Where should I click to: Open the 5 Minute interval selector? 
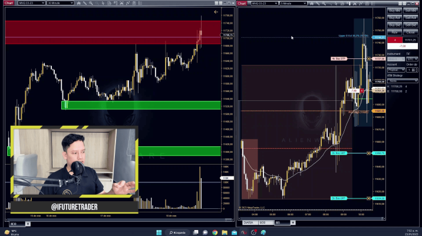(292, 3)
